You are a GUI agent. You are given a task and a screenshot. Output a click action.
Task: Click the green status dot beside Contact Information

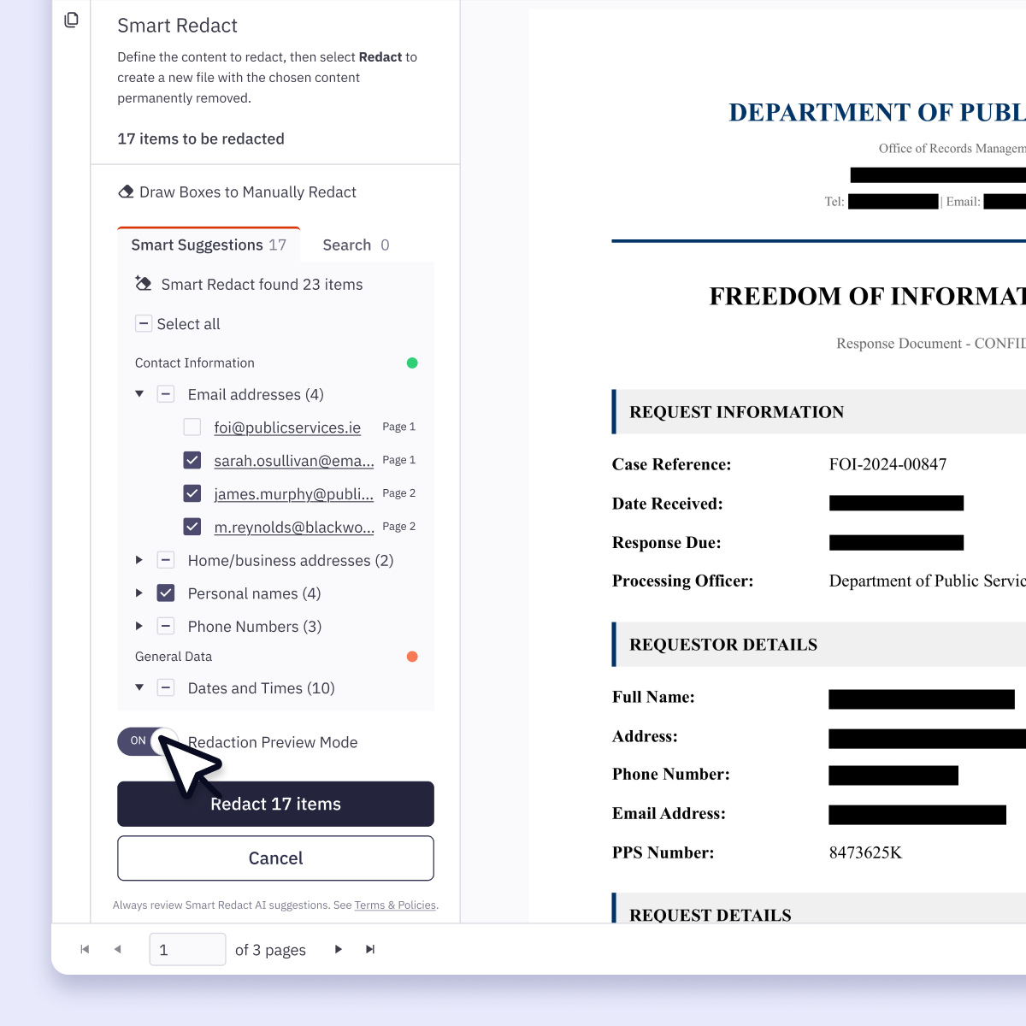click(412, 363)
